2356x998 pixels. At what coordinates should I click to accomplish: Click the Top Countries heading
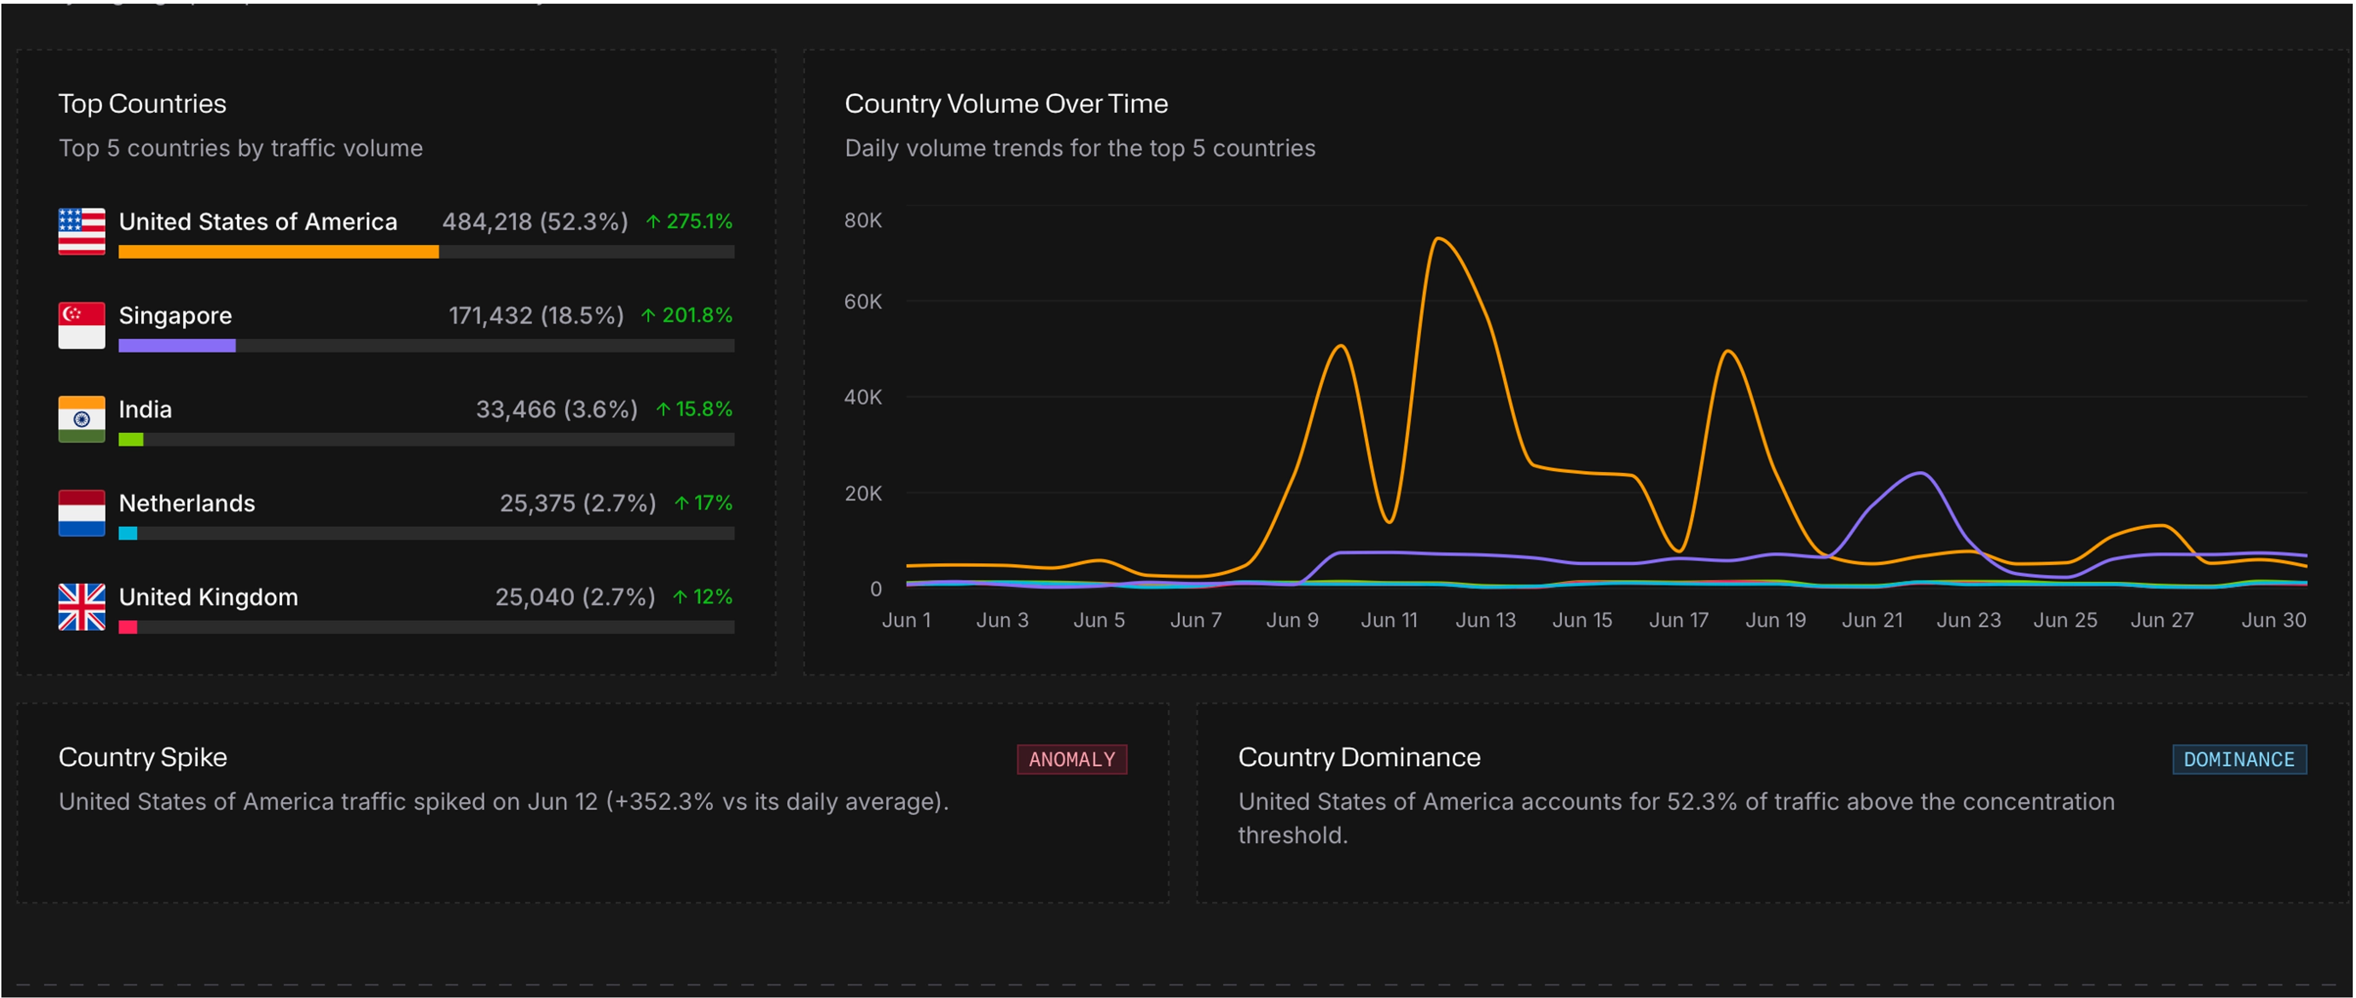143,104
